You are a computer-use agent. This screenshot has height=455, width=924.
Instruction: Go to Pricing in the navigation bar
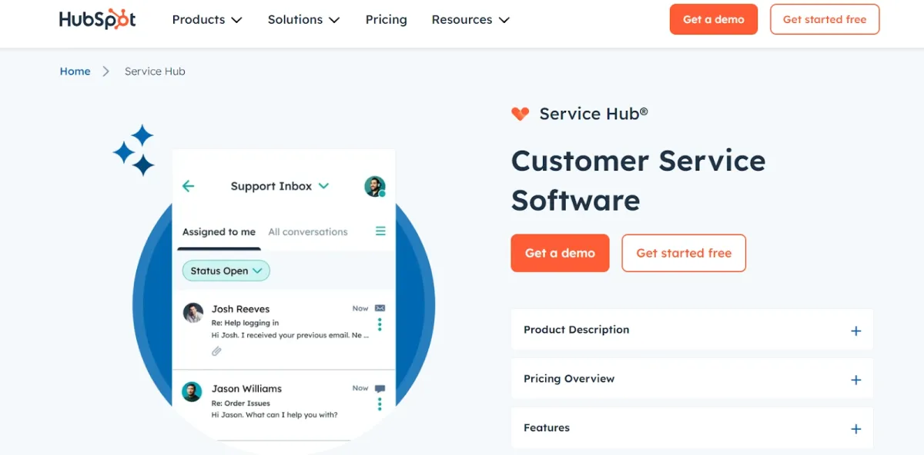(386, 20)
